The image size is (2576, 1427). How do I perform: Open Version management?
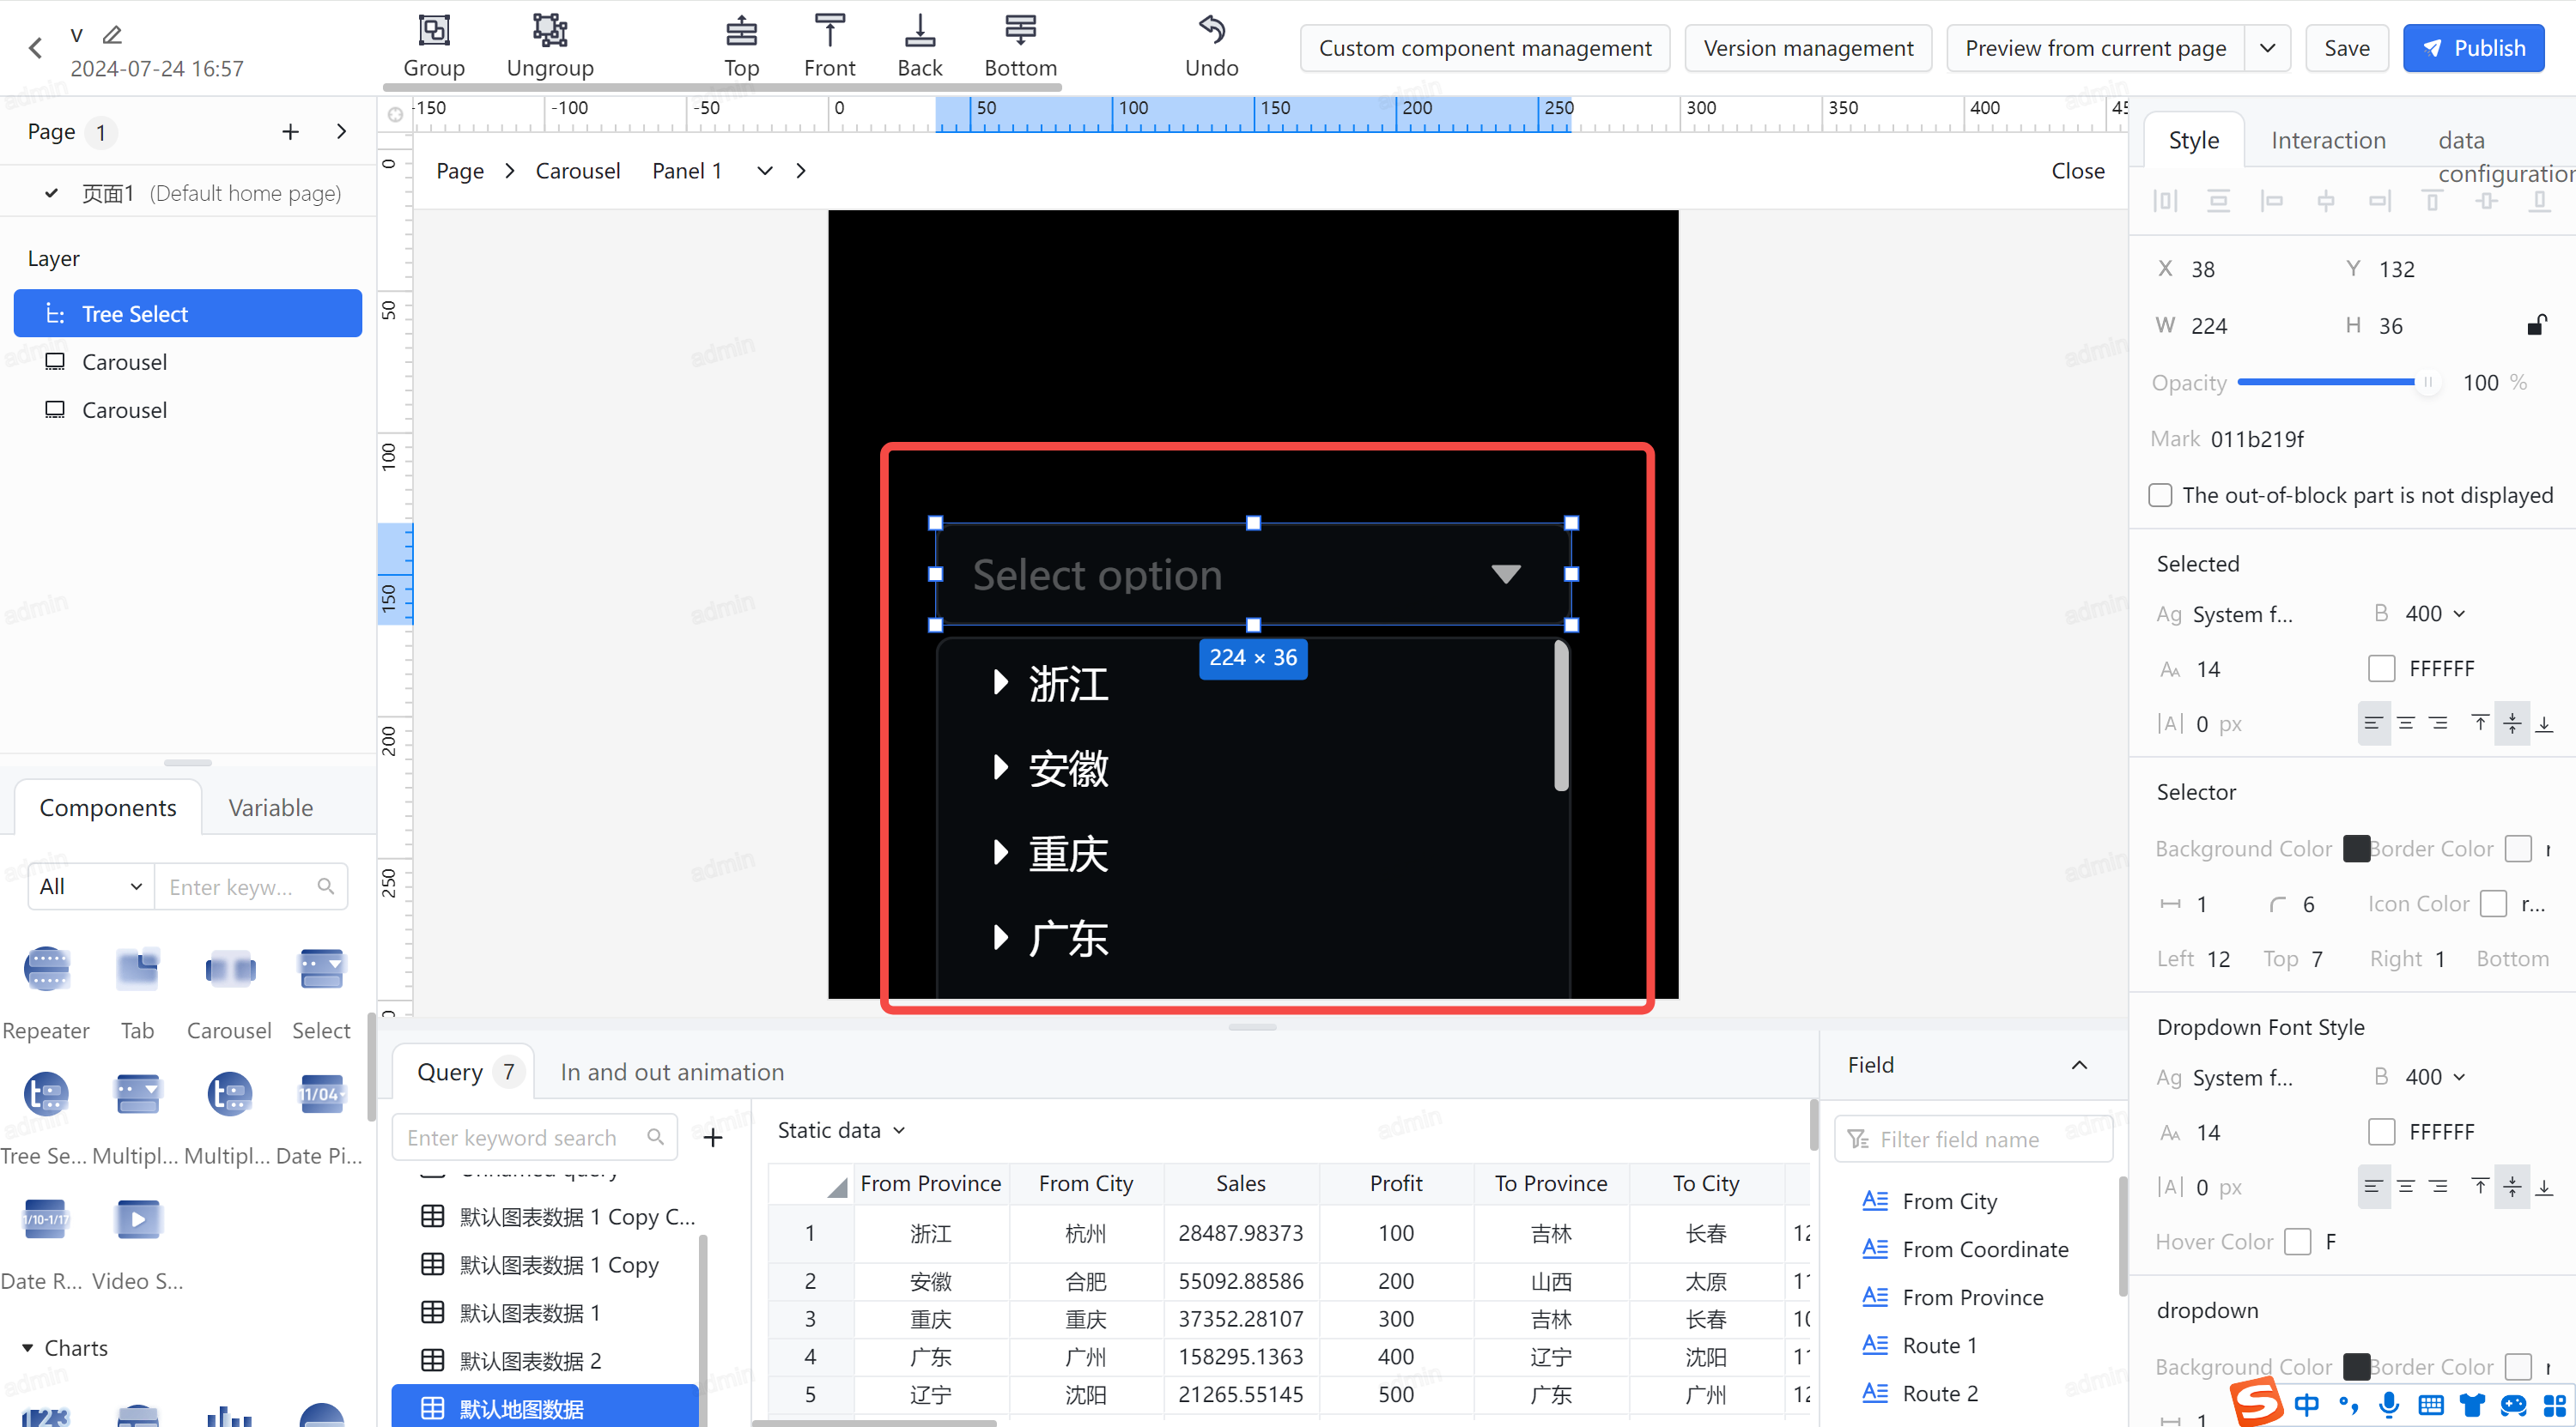tap(1808, 48)
